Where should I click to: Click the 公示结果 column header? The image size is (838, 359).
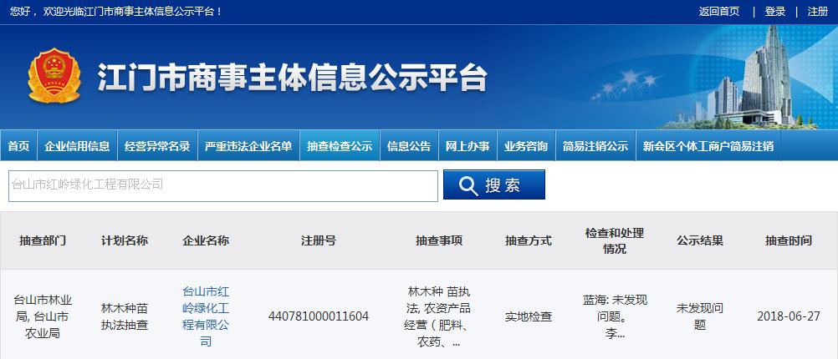tap(700, 240)
